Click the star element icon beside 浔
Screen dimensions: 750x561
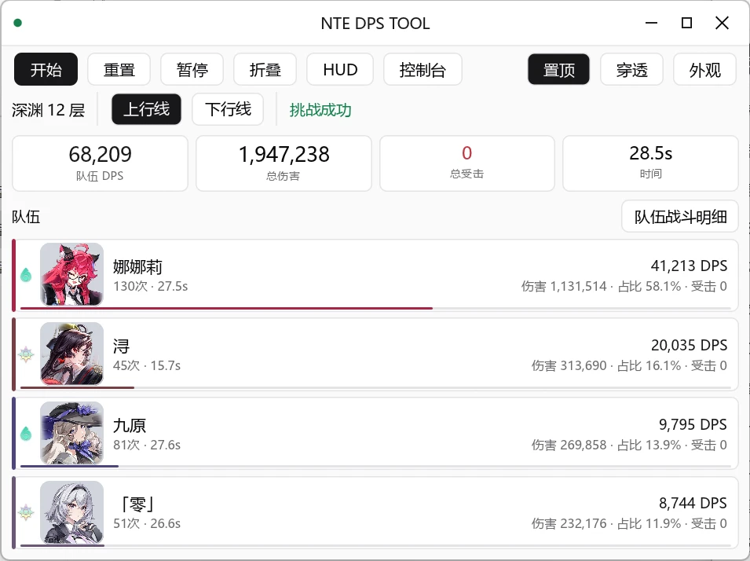point(26,354)
